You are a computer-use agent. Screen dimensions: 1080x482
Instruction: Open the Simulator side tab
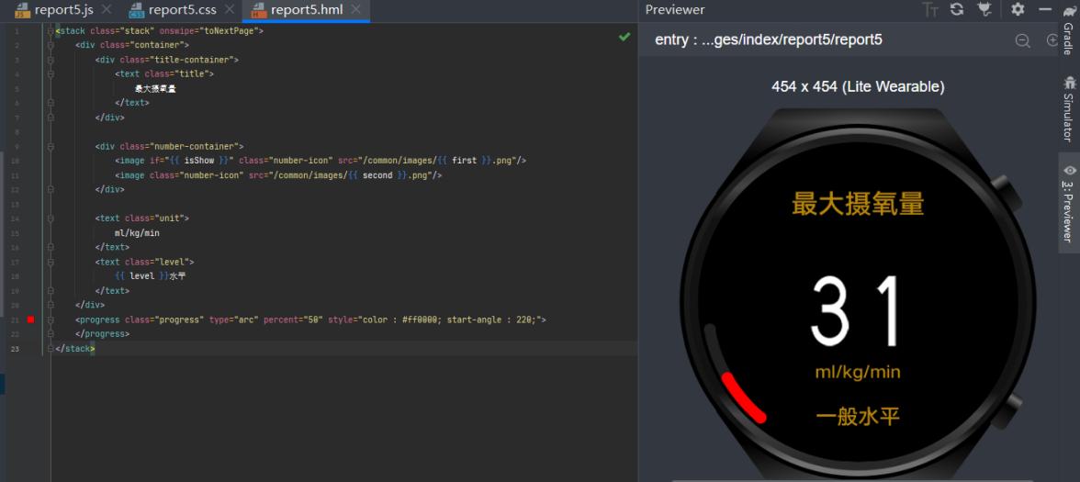(1069, 107)
